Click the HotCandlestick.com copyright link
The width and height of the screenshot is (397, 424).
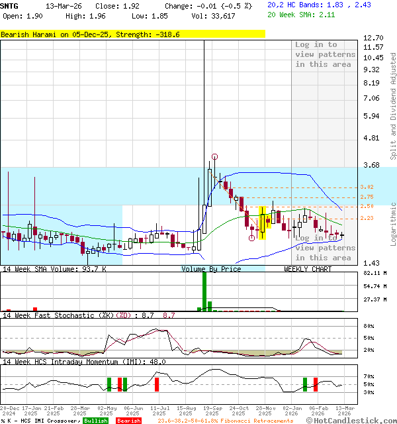(x=353, y=420)
